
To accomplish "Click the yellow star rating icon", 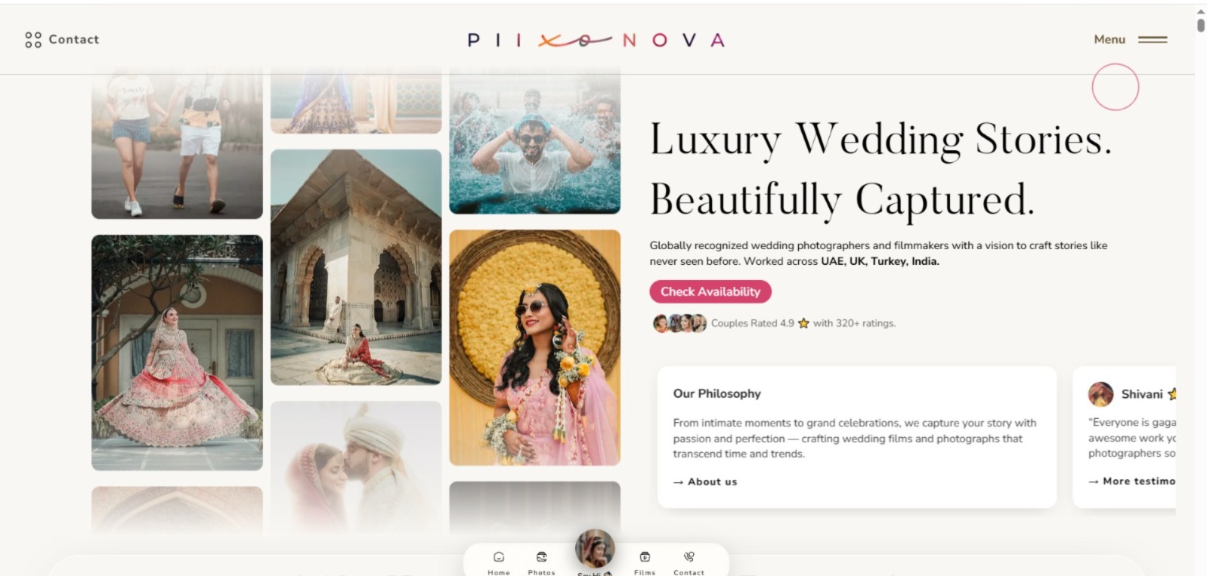I will tap(803, 323).
